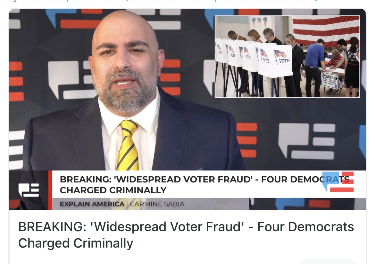
Task: Click the polling place inset photo
Action: (287, 57)
